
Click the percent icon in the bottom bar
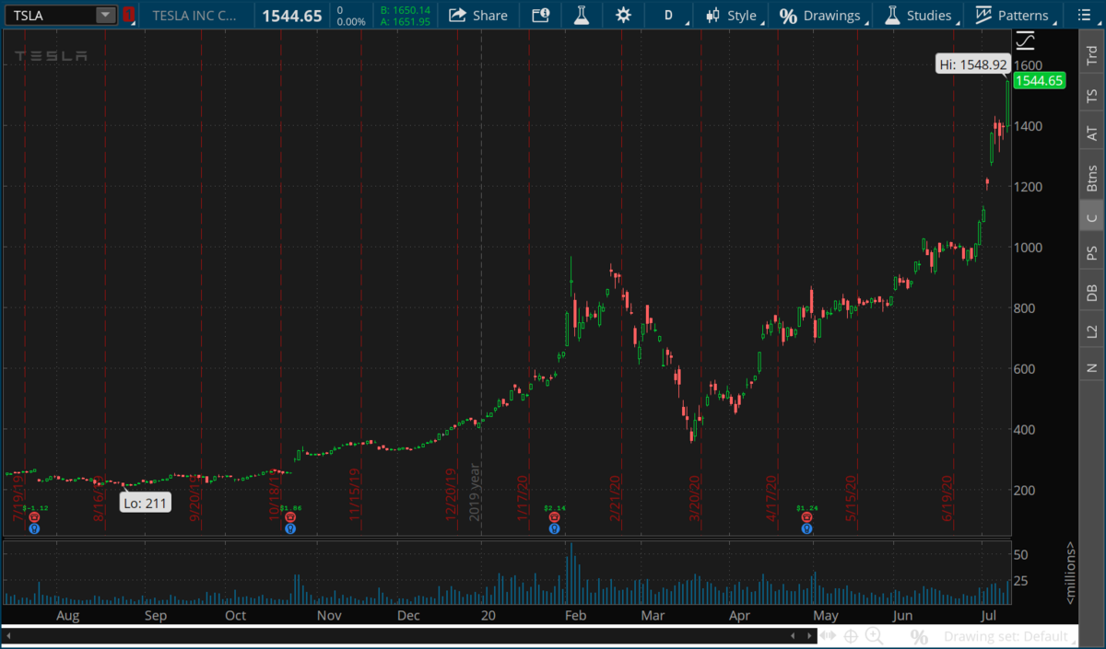coord(918,636)
